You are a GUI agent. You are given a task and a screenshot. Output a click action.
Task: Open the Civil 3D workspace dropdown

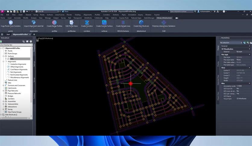(47, 11)
